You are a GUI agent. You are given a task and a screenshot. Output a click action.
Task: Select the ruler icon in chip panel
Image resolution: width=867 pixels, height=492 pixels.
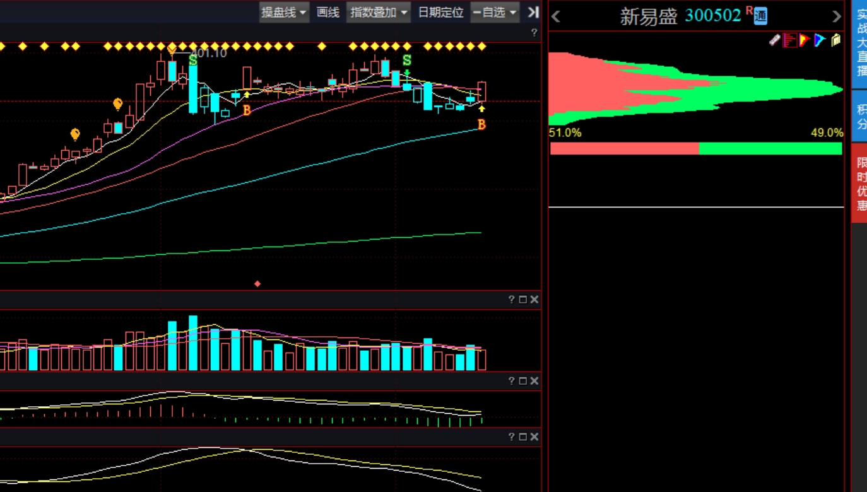[775, 40]
